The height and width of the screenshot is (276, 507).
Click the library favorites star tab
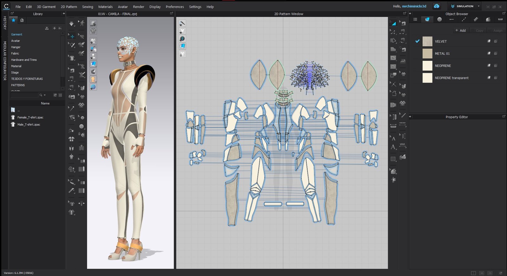click(x=14, y=20)
